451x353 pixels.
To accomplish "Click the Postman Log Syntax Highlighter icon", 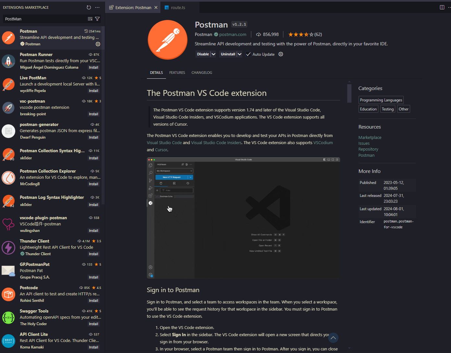I will point(8,201).
